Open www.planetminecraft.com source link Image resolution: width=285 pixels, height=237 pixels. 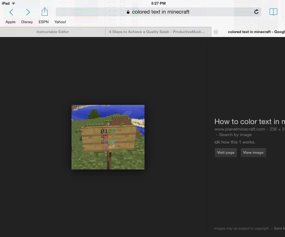(x=240, y=129)
